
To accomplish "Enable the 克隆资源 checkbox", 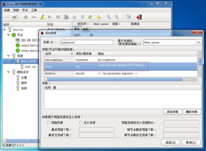I will 48,122.
